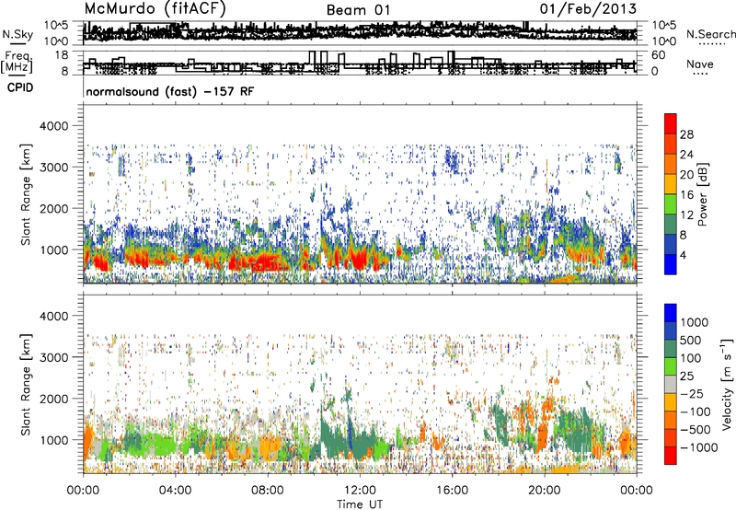Click the 'Freq. [MHz]' axis label
736x510 pixels.
pos(17,63)
